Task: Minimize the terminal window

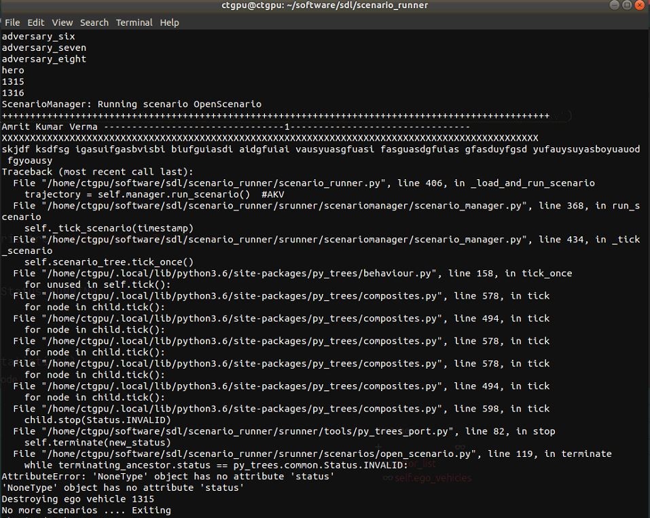Action: tap(615, 5)
